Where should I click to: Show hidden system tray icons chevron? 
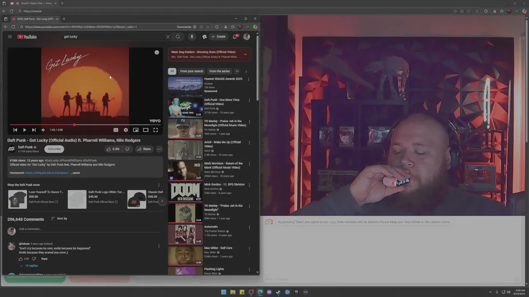(490, 292)
